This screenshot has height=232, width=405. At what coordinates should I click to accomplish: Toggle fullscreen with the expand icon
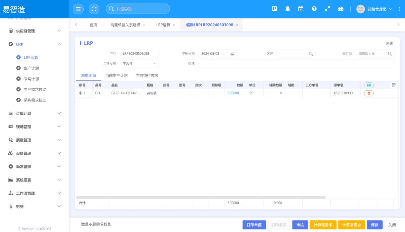coord(327,9)
